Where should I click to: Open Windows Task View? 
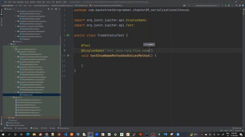pyautogui.click(x=21, y=134)
